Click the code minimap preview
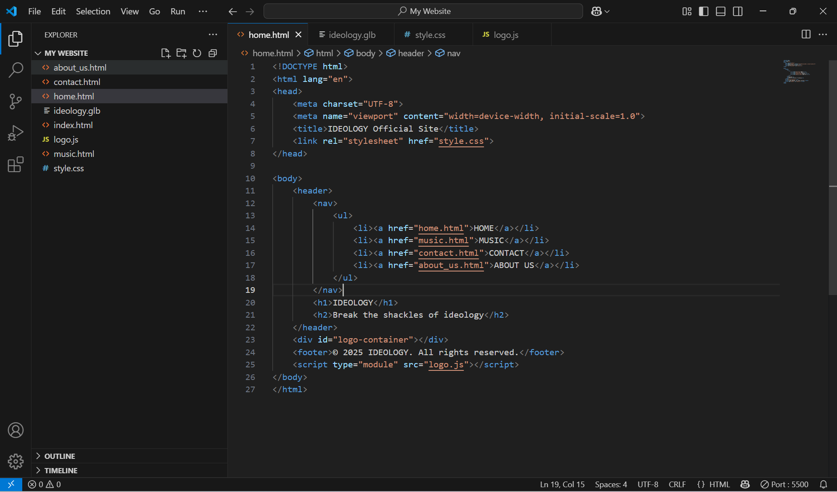The height and width of the screenshot is (492, 837). coord(799,72)
